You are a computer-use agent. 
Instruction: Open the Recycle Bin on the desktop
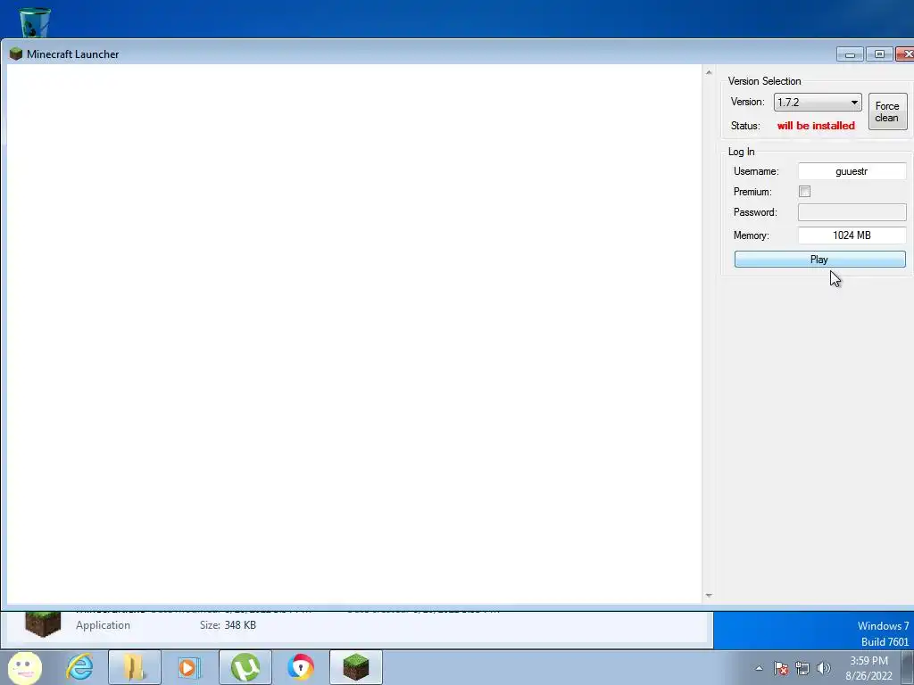35,21
